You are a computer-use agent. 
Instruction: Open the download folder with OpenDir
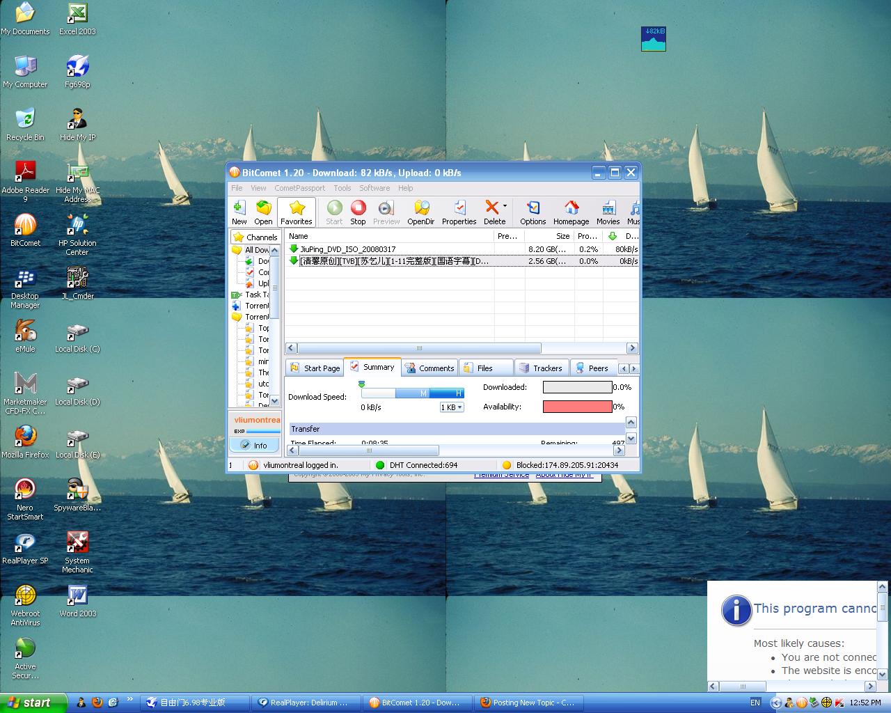click(x=421, y=212)
